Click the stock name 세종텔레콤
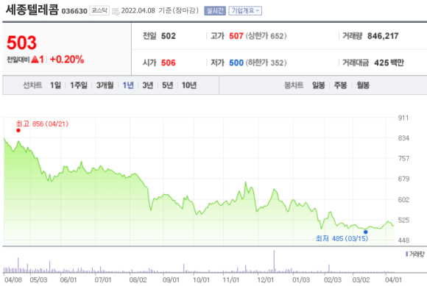 click(32, 10)
